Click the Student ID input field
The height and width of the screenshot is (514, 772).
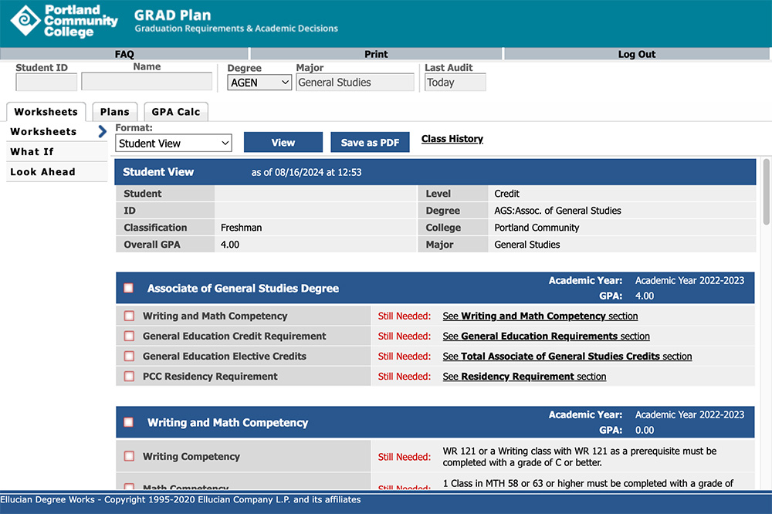click(46, 80)
